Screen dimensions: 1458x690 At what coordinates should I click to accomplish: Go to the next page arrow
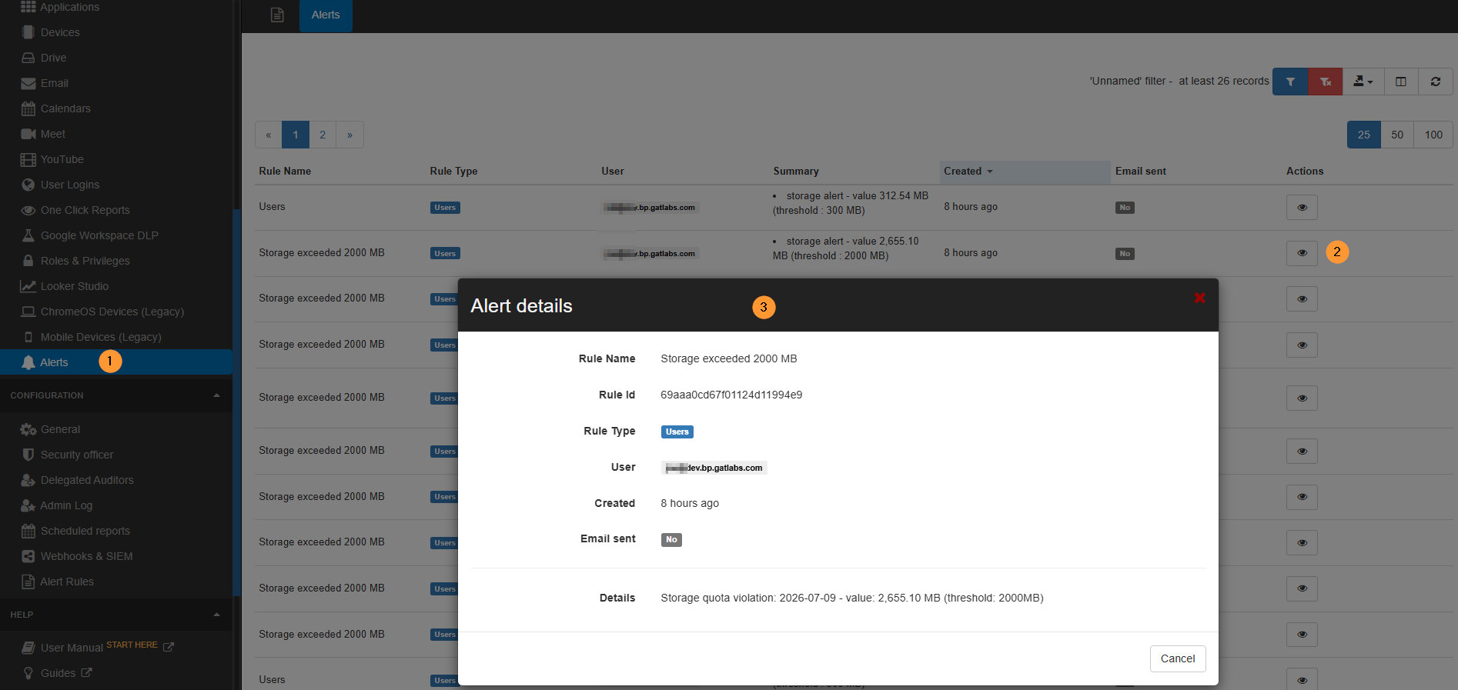coord(349,135)
